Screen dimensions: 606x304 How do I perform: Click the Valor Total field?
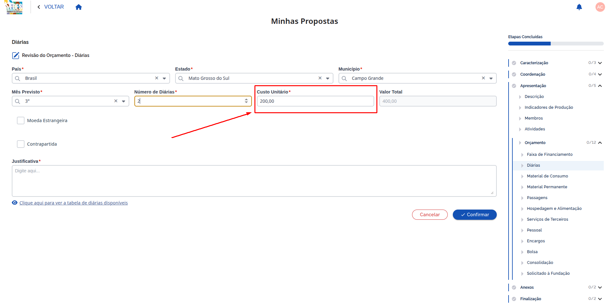pyautogui.click(x=438, y=101)
